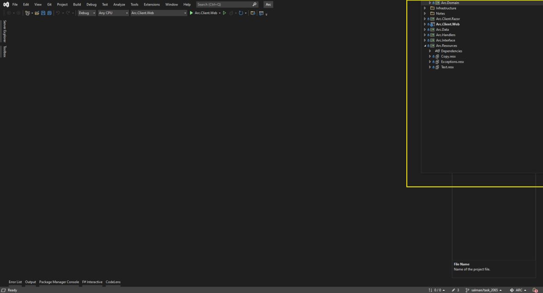Viewport: 543px width, 293px height.
Task: Expand the Text.resx node
Action: 430,67
